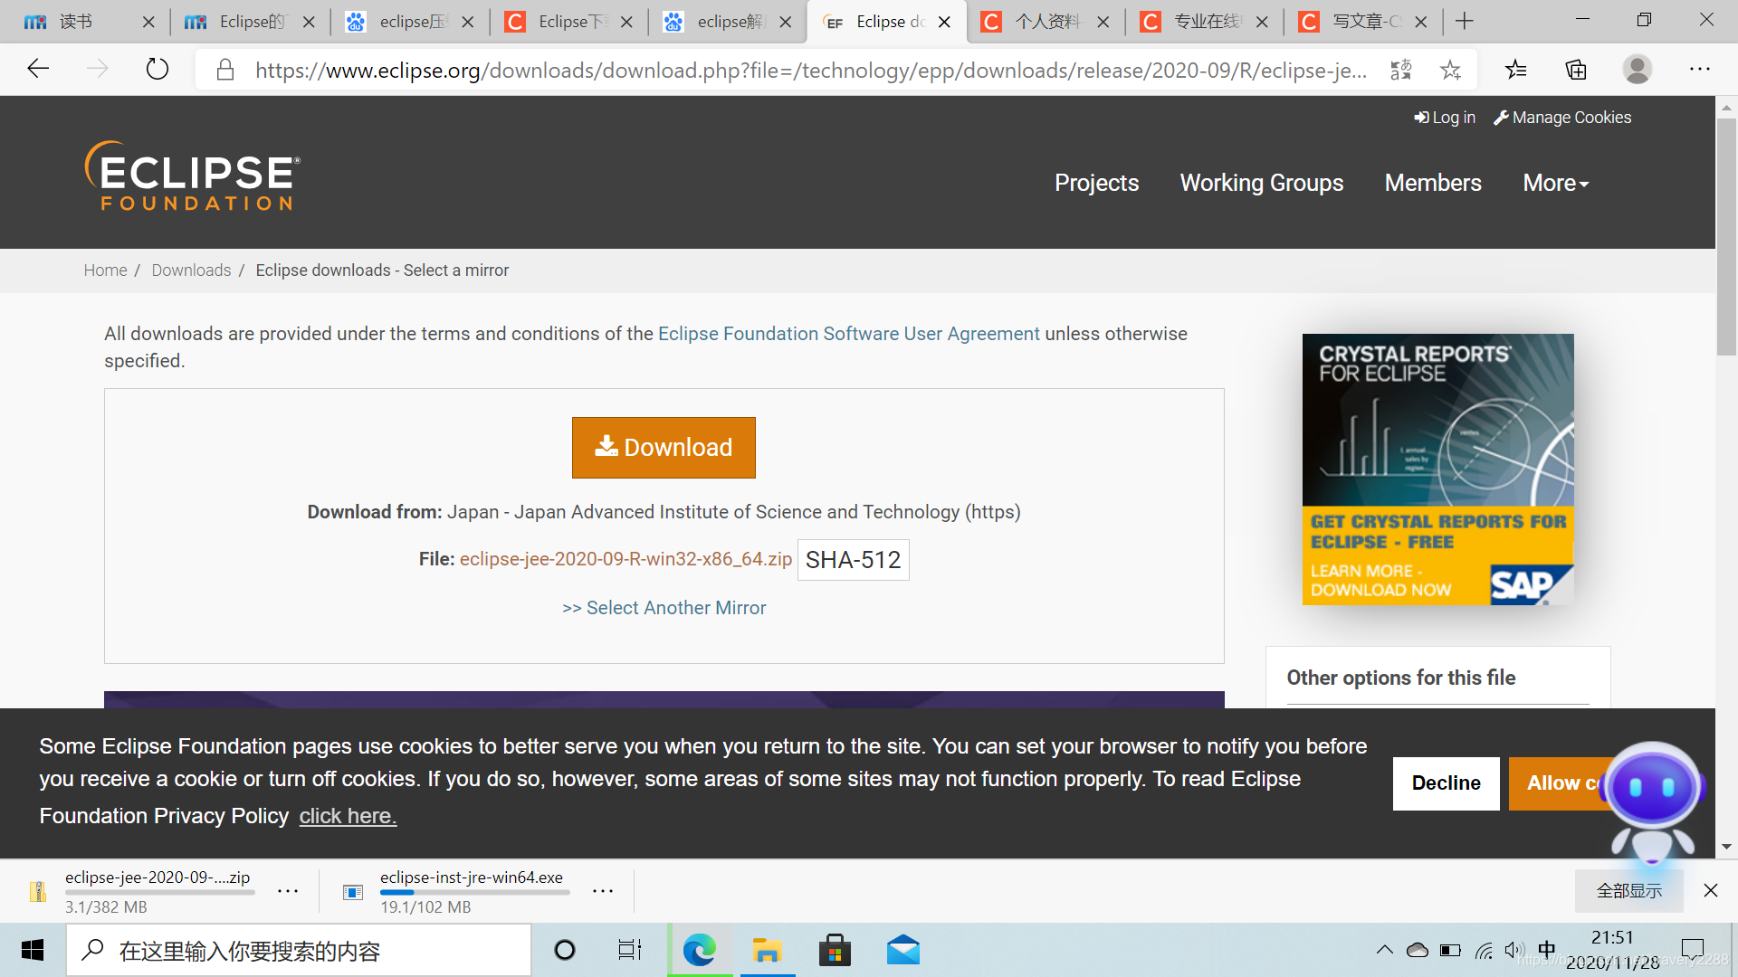Viewport: 1738px width, 977px height.
Task: Open the collections icon in toolbar
Action: point(1576,70)
